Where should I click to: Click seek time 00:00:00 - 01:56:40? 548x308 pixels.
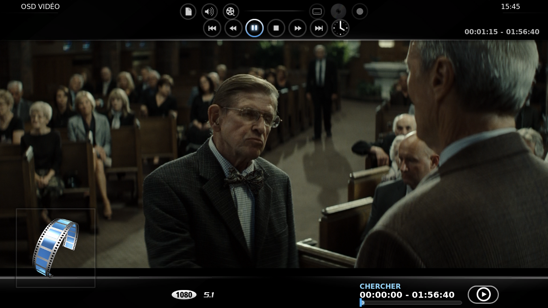tap(407, 295)
